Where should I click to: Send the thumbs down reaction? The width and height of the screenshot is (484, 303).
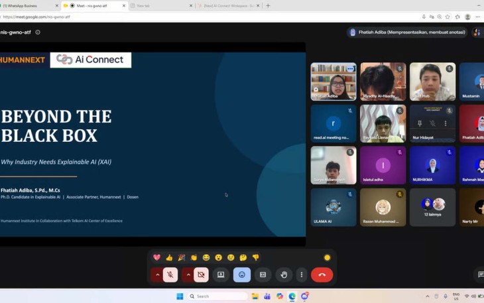point(255,257)
